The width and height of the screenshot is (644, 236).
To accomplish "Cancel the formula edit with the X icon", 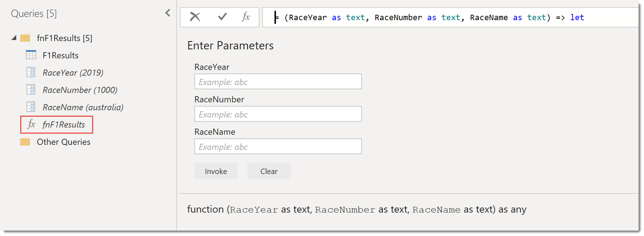I will (x=195, y=17).
